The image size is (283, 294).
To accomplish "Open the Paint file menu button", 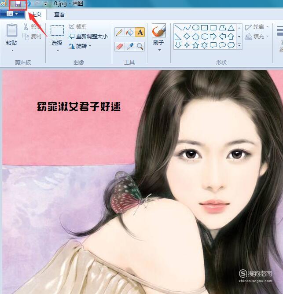I will (x=12, y=14).
